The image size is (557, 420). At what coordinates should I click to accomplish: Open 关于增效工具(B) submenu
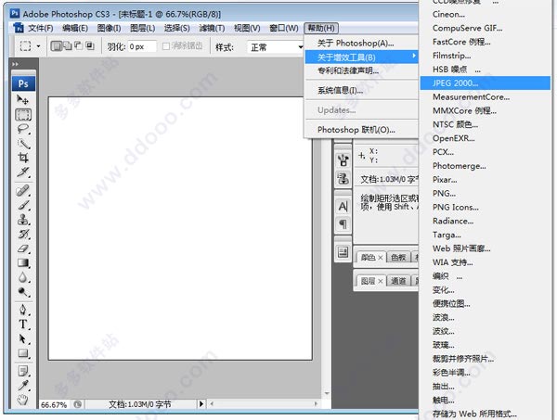tap(361, 57)
